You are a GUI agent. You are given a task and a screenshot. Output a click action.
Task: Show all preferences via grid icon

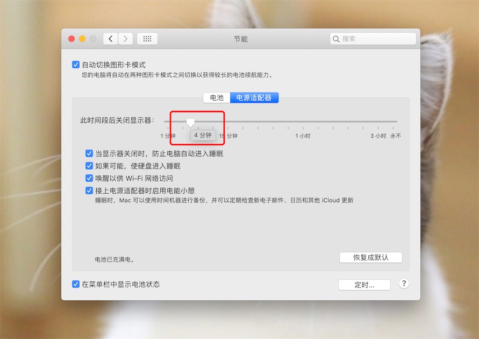[x=147, y=39]
